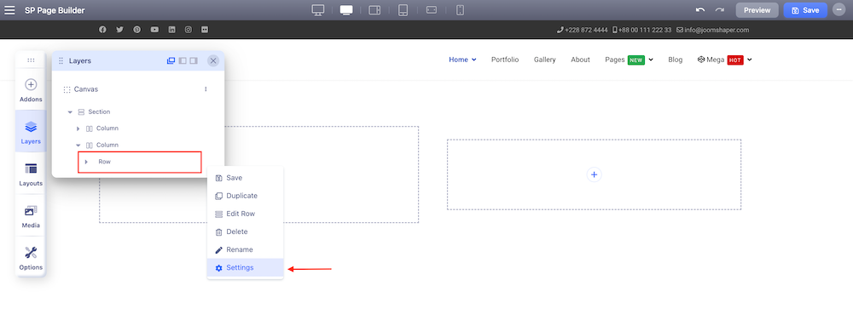Open the Options tools panel
The width and height of the screenshot is (853, 314).
(x=31, y=258)
